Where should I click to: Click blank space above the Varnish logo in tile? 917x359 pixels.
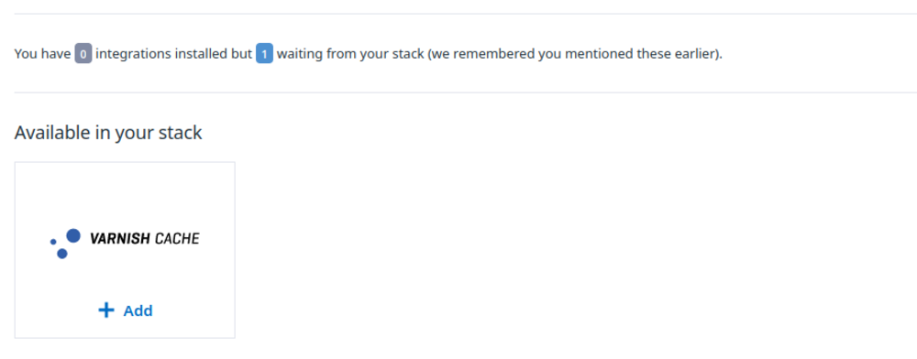coord(125,192)
